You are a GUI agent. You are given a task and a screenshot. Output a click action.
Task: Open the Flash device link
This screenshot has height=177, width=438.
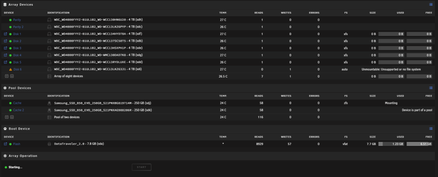pyautogui.click(x=17, y=144)
